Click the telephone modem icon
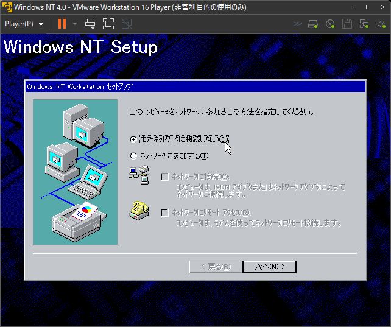 point(139,211)
